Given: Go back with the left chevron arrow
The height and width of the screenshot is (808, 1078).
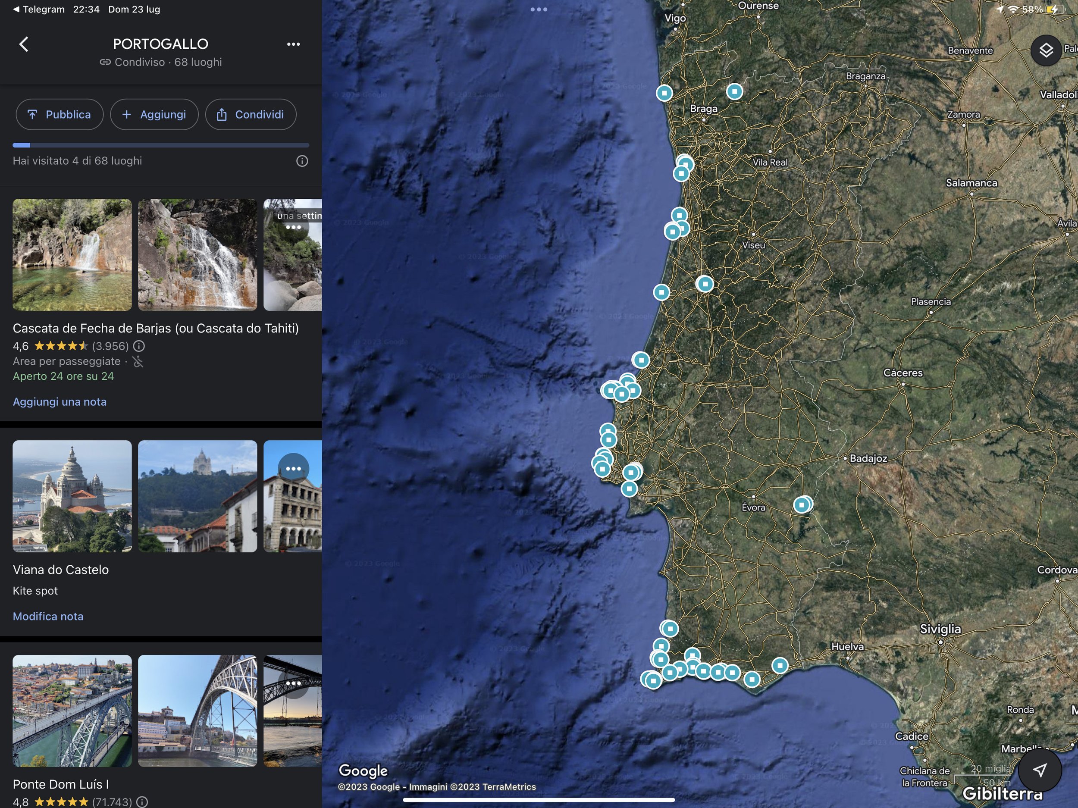Looking at the screenshot, I should [x=24, y=44].
